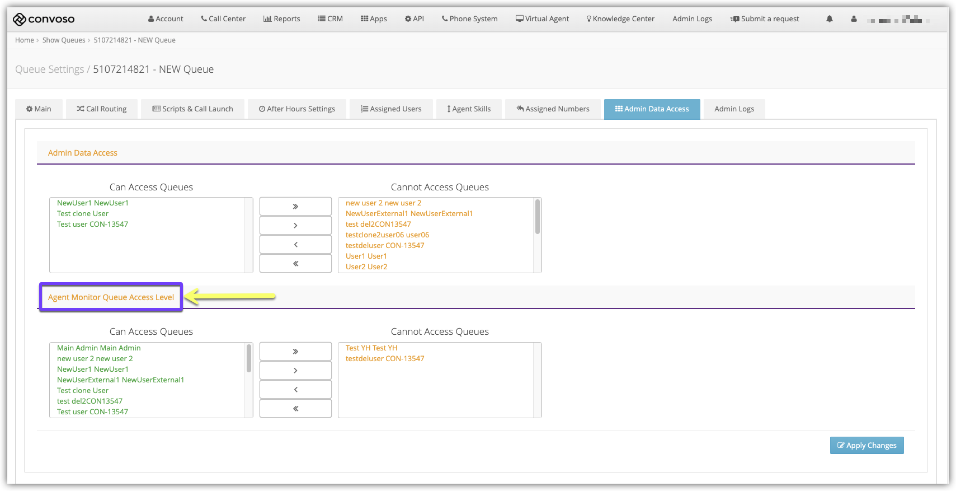Open the user profile icon
This screenshot has height=491, width=956.
854,19
